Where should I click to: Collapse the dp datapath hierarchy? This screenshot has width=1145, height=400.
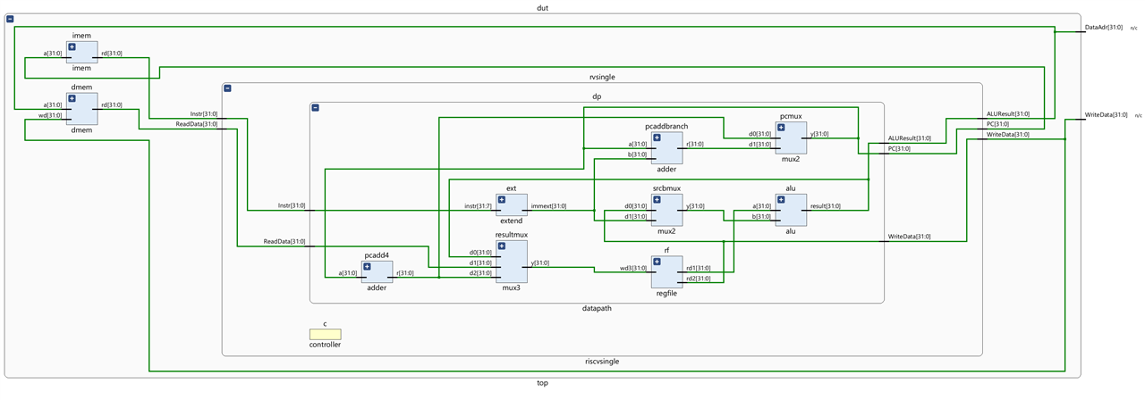click(315, 108)
